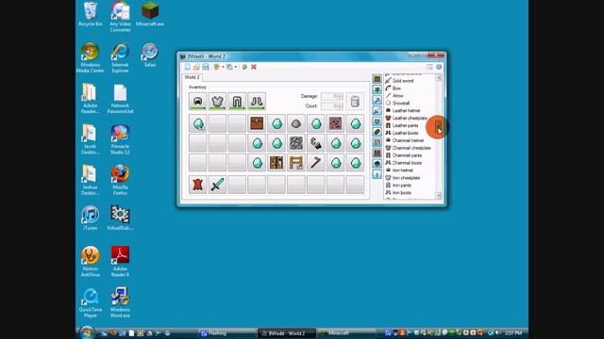Click the iTunes desktop icon
This screenshot has height=339, width=604.
pos(91,218)
